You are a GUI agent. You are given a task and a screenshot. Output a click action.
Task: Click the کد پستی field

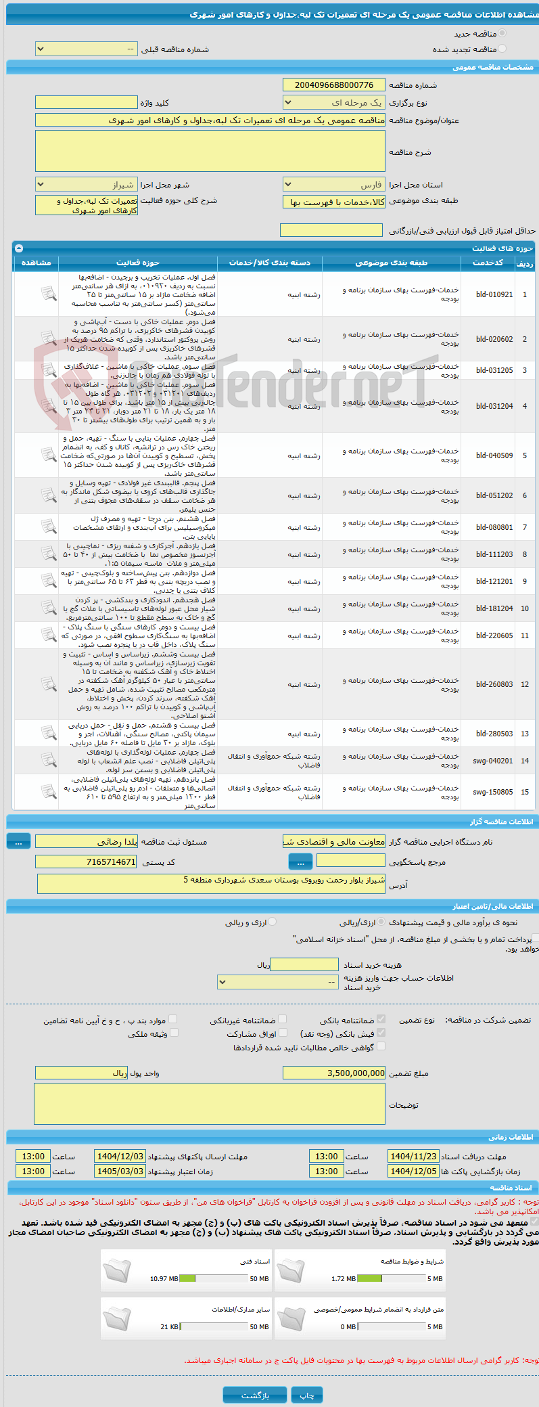coord(86,862)
